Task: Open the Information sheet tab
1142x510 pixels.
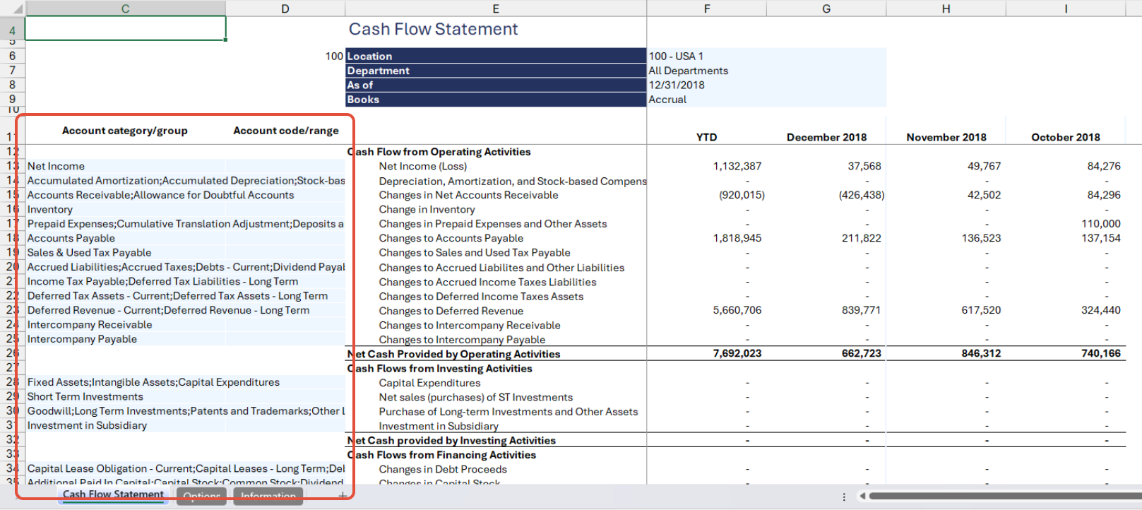Action: coord(268,496)
